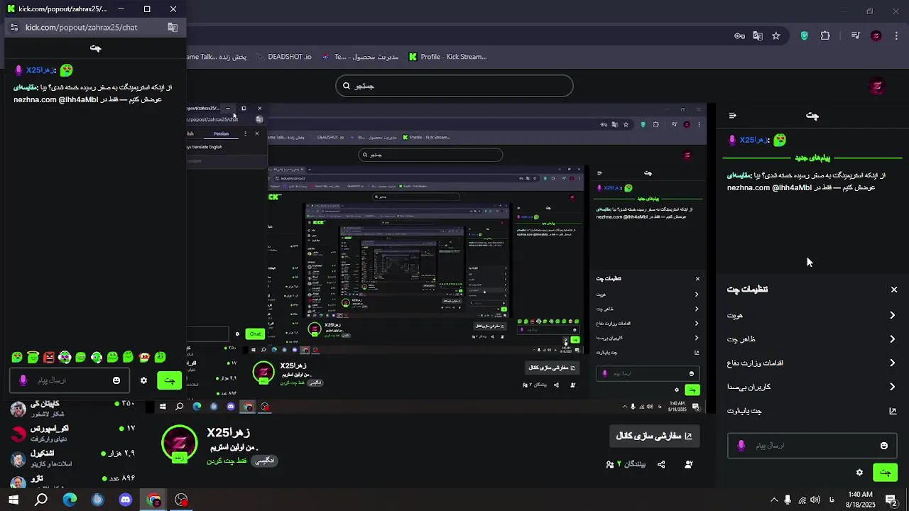Close the تنظیمات چت settings panel

tap(894, 290)
